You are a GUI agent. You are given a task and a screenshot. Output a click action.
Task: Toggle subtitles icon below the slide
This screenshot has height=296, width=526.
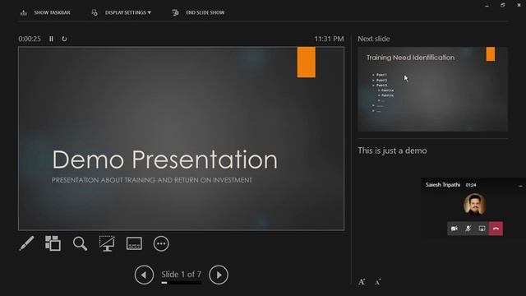coord(134,243)
